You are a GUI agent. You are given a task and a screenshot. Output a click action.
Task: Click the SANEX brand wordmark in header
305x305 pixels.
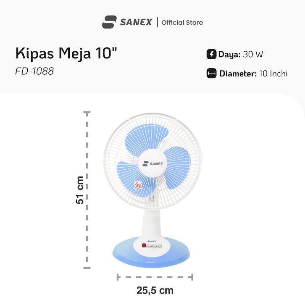pos(136,22)
